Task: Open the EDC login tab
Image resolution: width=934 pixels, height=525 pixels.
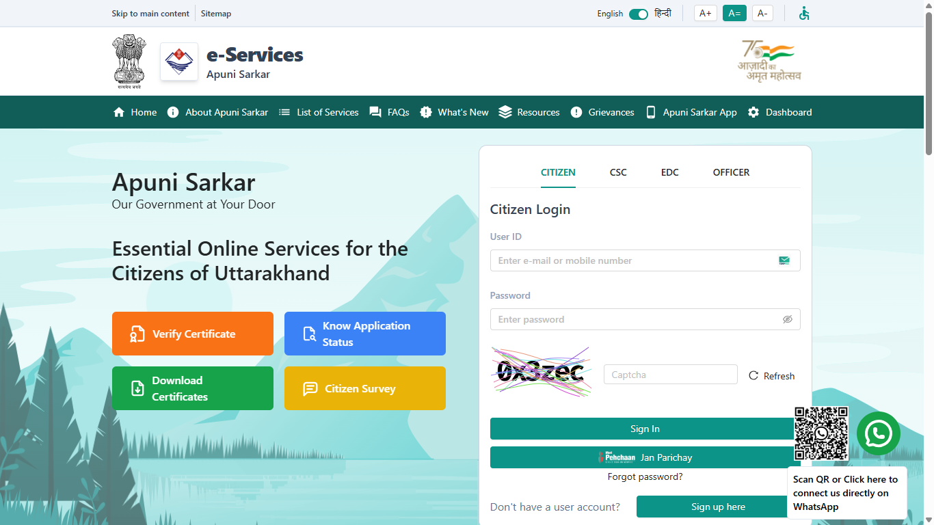Action: [x=670, y=172]
